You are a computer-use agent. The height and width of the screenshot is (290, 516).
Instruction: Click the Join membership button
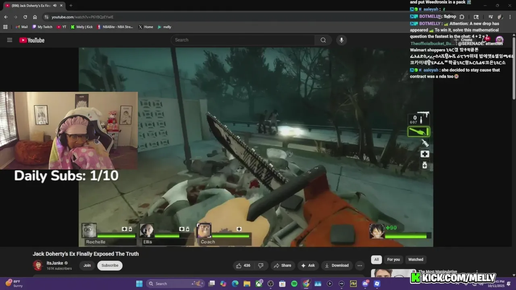tap(87, 265)
